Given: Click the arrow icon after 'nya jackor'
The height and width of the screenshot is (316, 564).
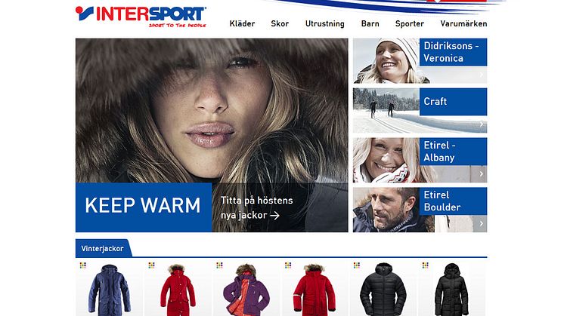Looking at the screenshot, I should (x=274, y=216).
